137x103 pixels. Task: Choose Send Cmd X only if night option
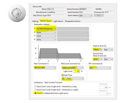coord(35,90)
